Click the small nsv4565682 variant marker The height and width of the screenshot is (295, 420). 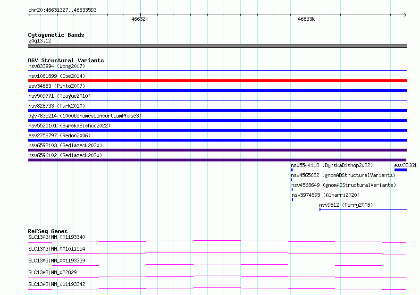pyautogui.click(x=292, y=180)
